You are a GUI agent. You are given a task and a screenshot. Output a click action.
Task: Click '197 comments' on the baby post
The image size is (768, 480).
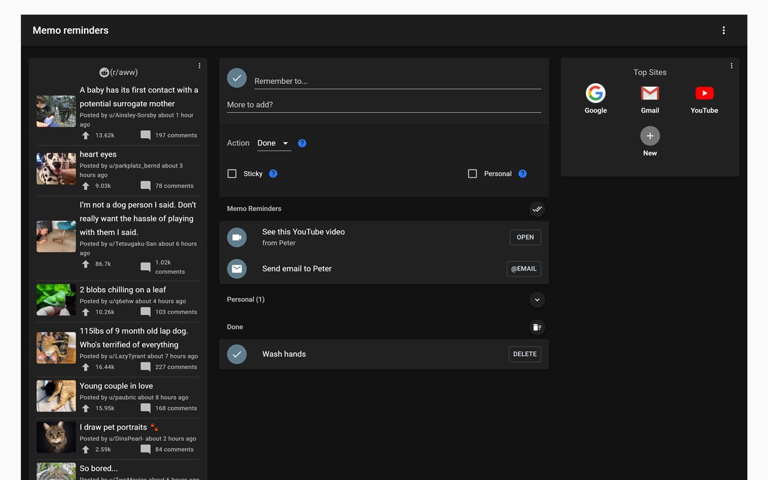click(x=176, y=136)
